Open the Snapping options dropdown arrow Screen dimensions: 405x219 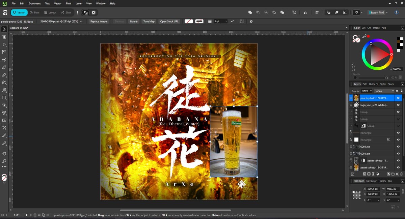[362, 12]
